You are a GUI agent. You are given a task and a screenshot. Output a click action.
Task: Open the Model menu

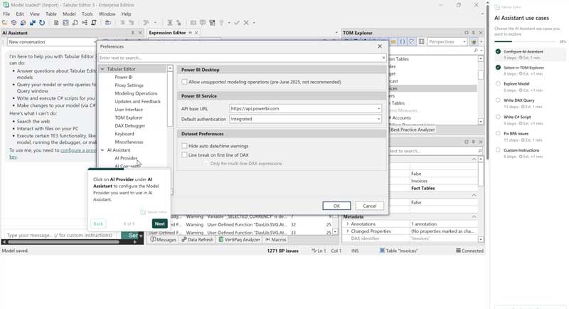click(69, 14)
